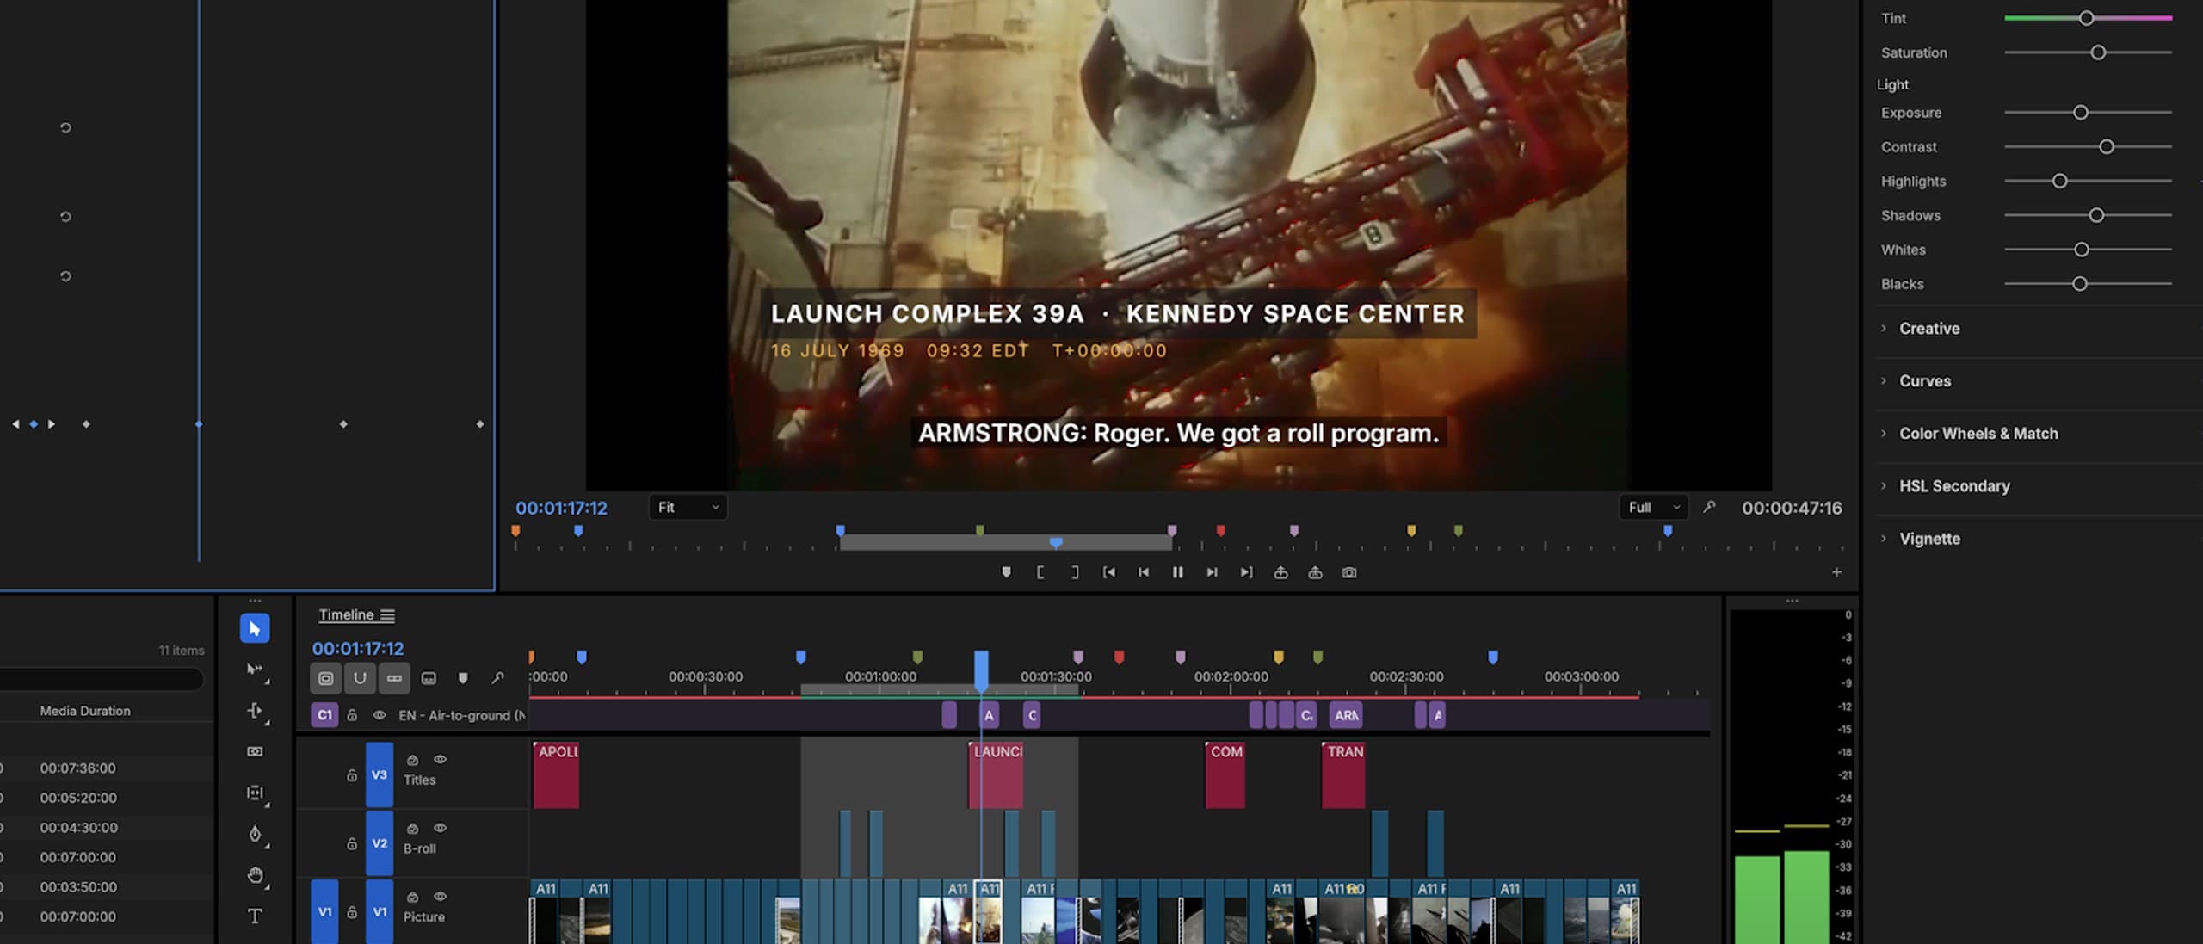The width and height of the screenshot is (2203, 944).
Task: Open timeline display settings wrench
Action: click(x=497, y=678)
